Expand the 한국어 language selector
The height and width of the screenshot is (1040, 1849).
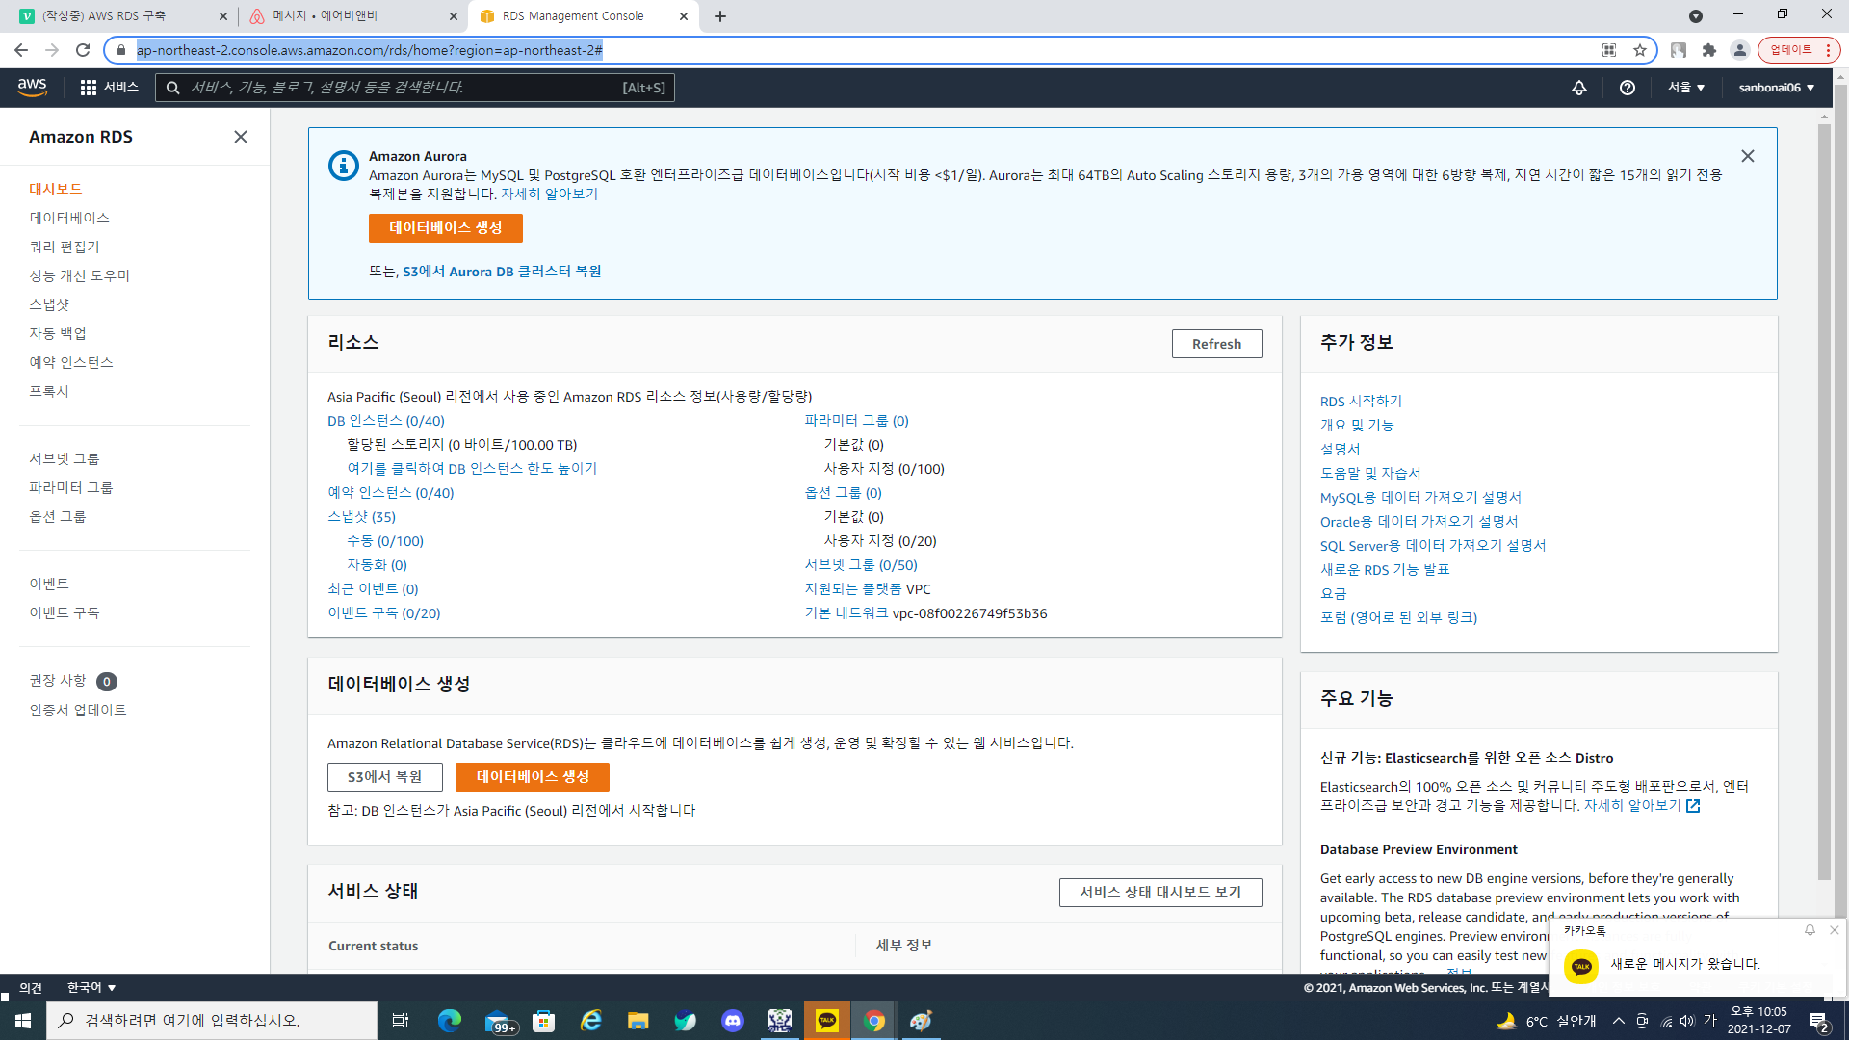[x=91, y=987]
